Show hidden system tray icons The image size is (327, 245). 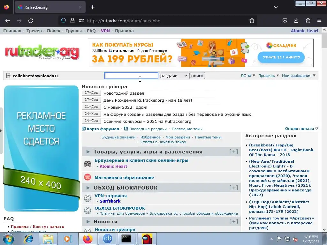(271, 239)
